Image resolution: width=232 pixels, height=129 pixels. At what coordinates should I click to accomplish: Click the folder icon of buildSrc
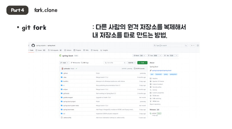62,81
